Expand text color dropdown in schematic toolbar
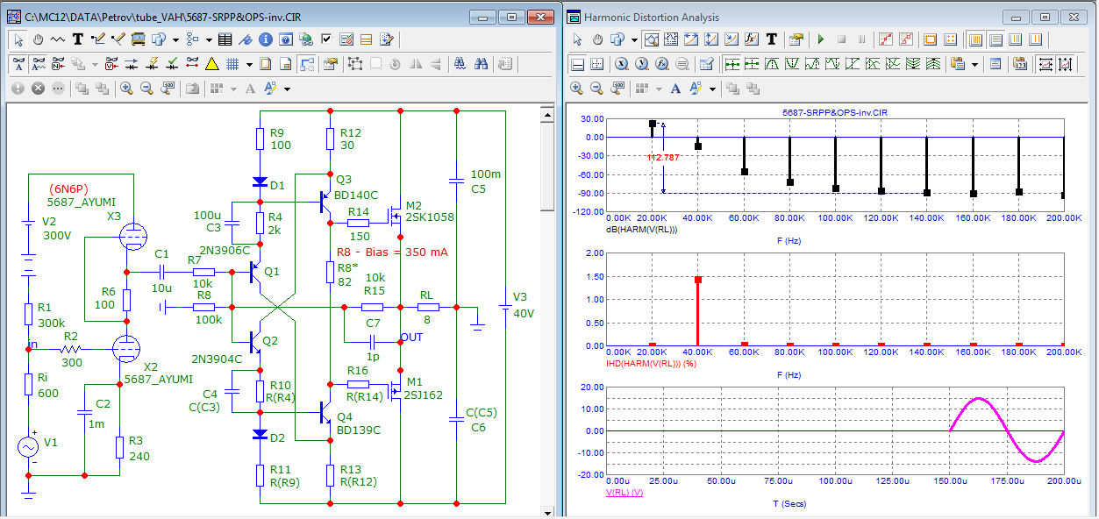Image resolution: width=1099 pixels, height=519 pixels. pyautogui.click(x=287, y=89)
